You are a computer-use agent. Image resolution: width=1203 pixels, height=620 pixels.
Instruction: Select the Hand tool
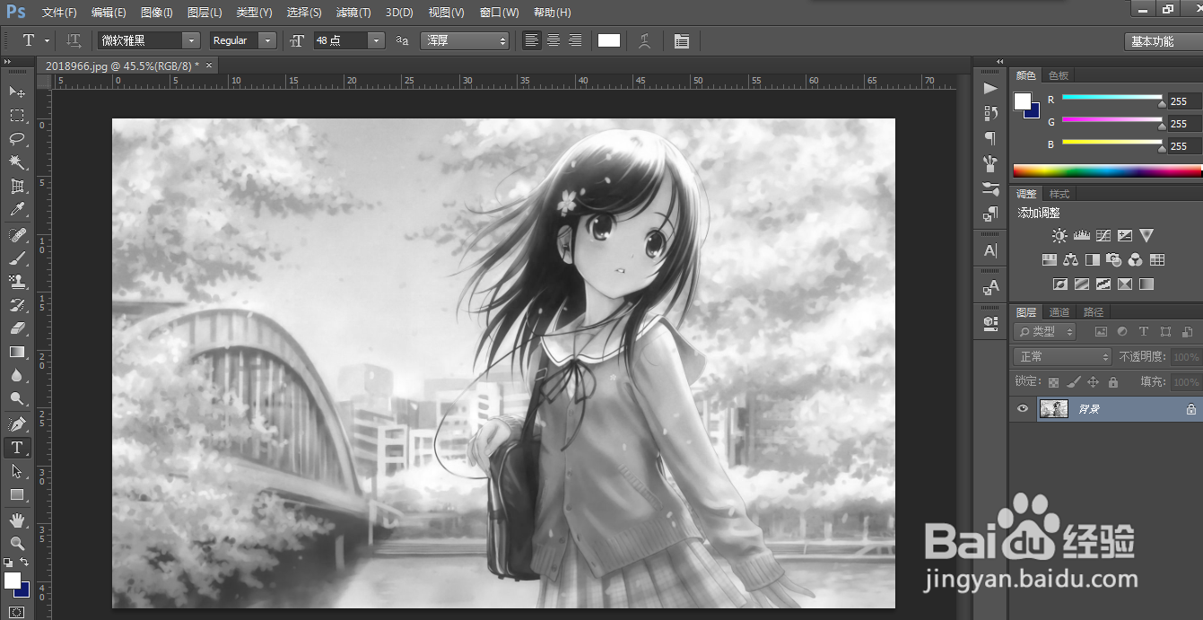17,520
